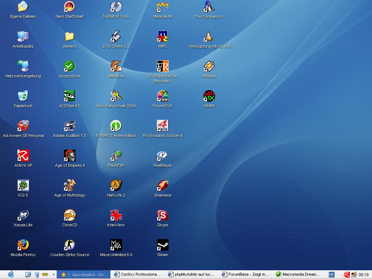Click the 00:19 system clock
This screenshot has width=372, height=279.
[363, 275]
